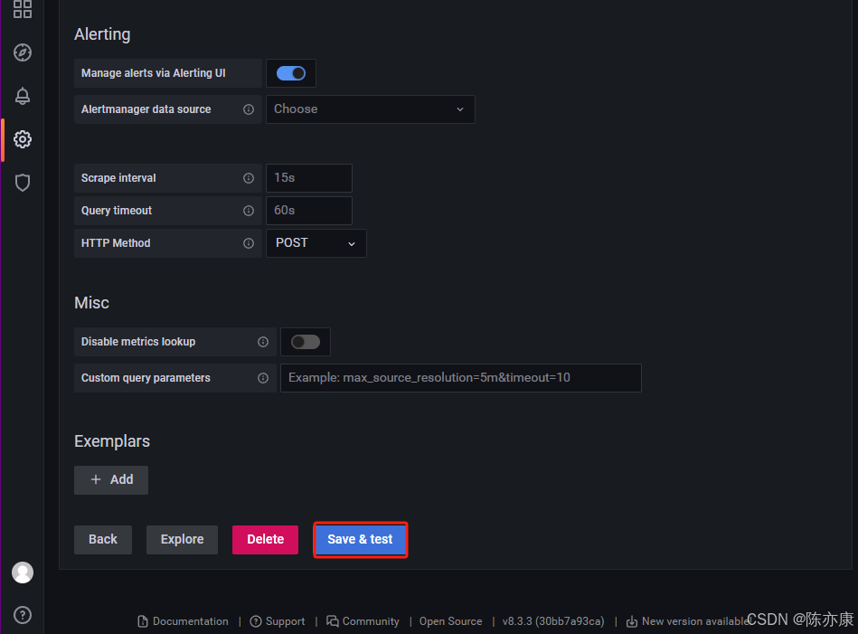Viewport: 858px width, 634px height.
Task: Open Server Admin shield icon in sidebar
Action: pos(23,183)
